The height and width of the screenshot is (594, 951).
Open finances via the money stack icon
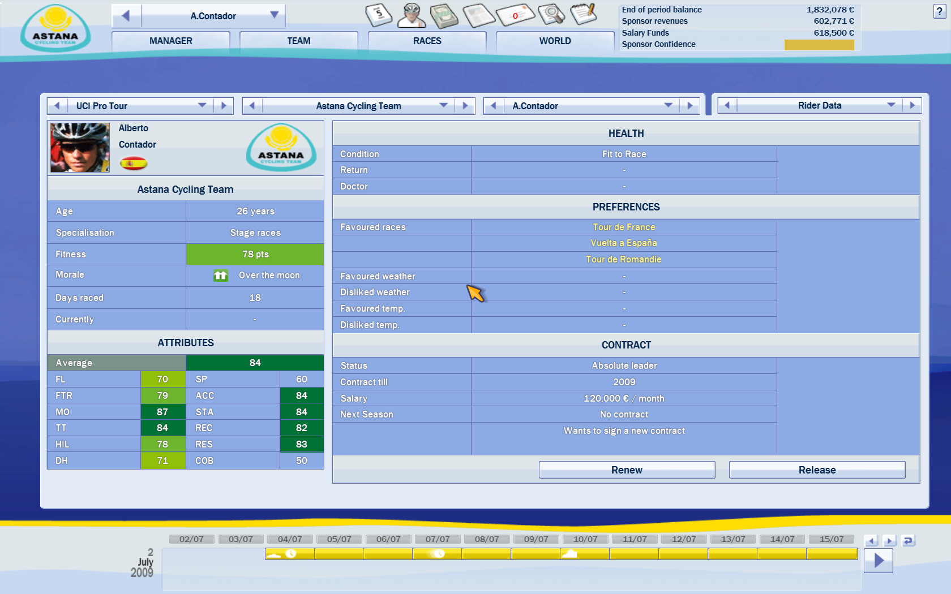pos(444,15)
